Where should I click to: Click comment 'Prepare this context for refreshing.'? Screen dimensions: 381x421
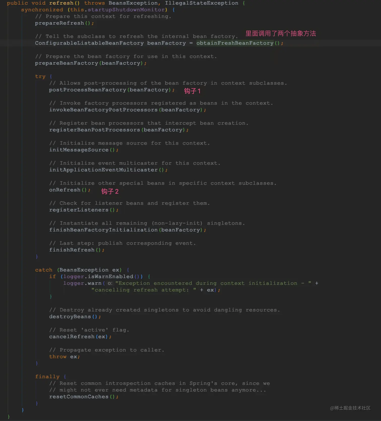click(x=103, y=16)
